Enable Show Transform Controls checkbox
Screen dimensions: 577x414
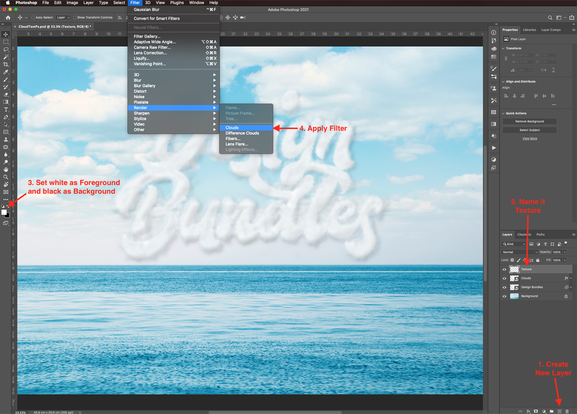(75, 17)
